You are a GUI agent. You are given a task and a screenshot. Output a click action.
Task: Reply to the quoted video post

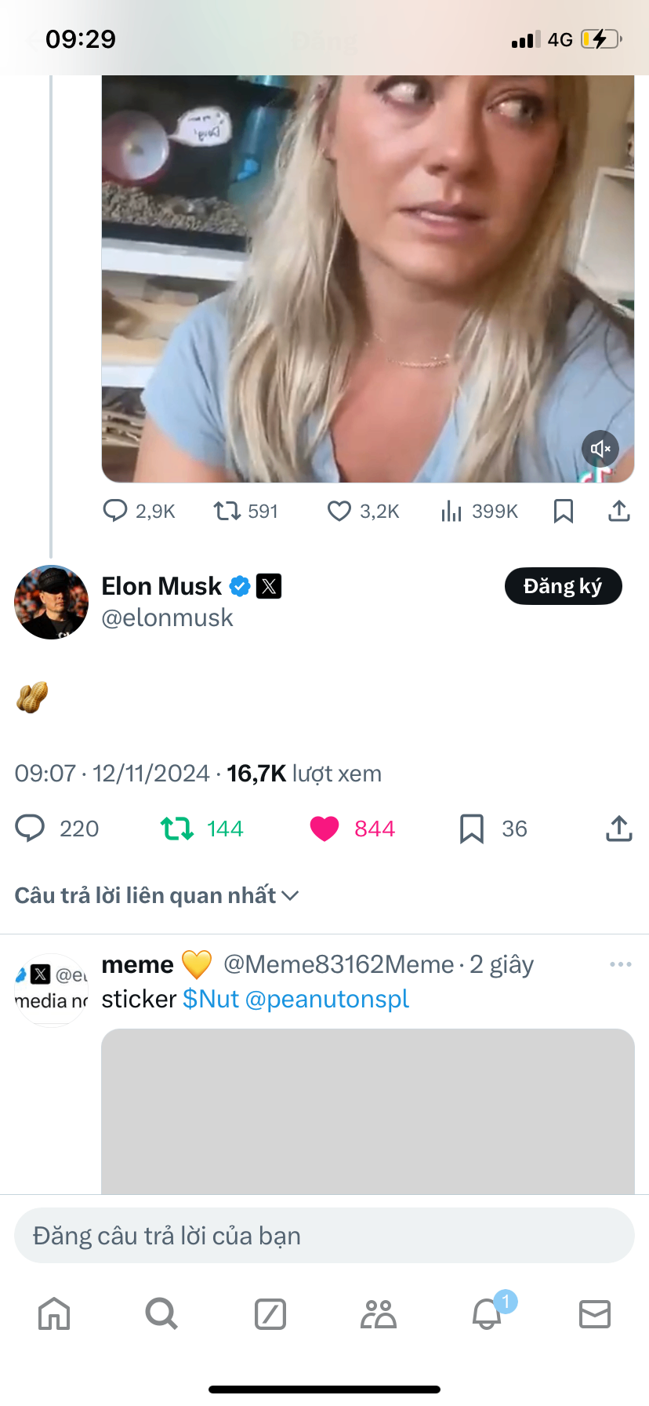coord(115,511)
